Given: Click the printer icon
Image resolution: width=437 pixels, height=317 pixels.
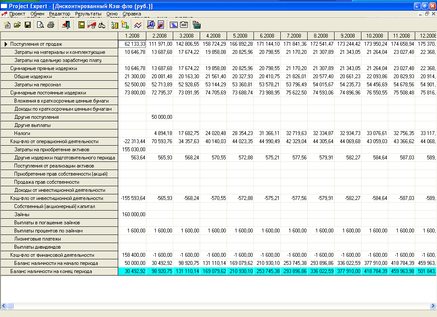Looking at the screenshot, I should (x=51, y=25).
